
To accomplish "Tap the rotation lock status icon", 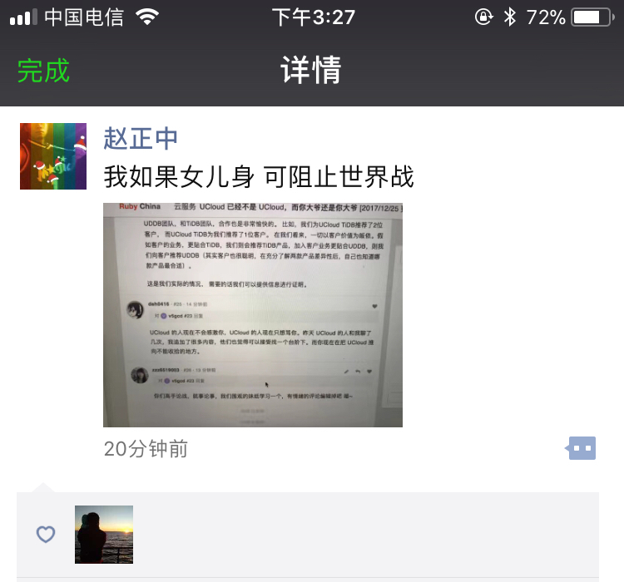I will coord(484,17).
